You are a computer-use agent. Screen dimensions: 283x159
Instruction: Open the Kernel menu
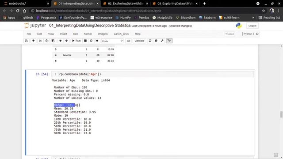coord(88,34)
